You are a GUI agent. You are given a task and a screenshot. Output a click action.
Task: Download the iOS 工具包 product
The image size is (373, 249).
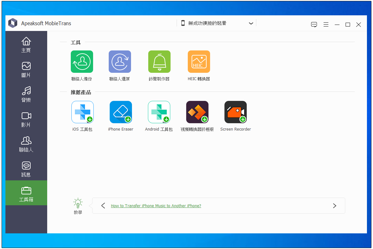pos(82,112)
